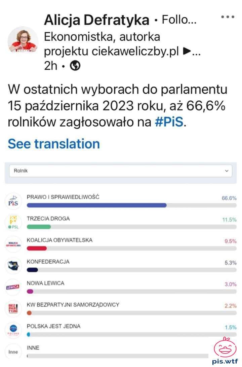This screenshot has height=367, width=242.
Task: Click the Nowa Lewica logo
Action: (13, 287)
